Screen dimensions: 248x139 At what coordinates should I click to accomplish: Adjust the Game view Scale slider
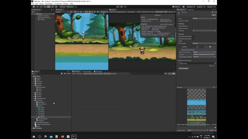(x=134, y=12)
